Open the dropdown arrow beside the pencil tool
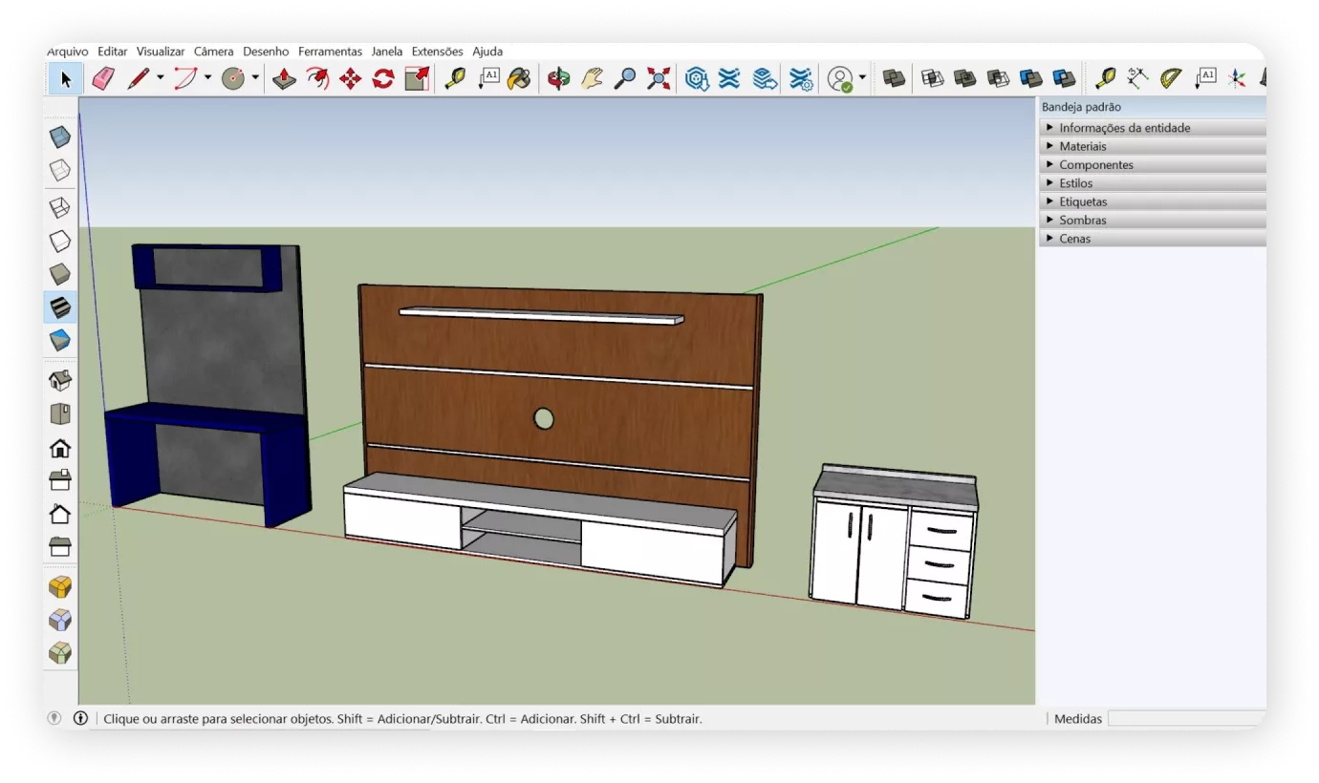Image resolution: width=1319 pixels, height=783 pixels. pos(160,78)
